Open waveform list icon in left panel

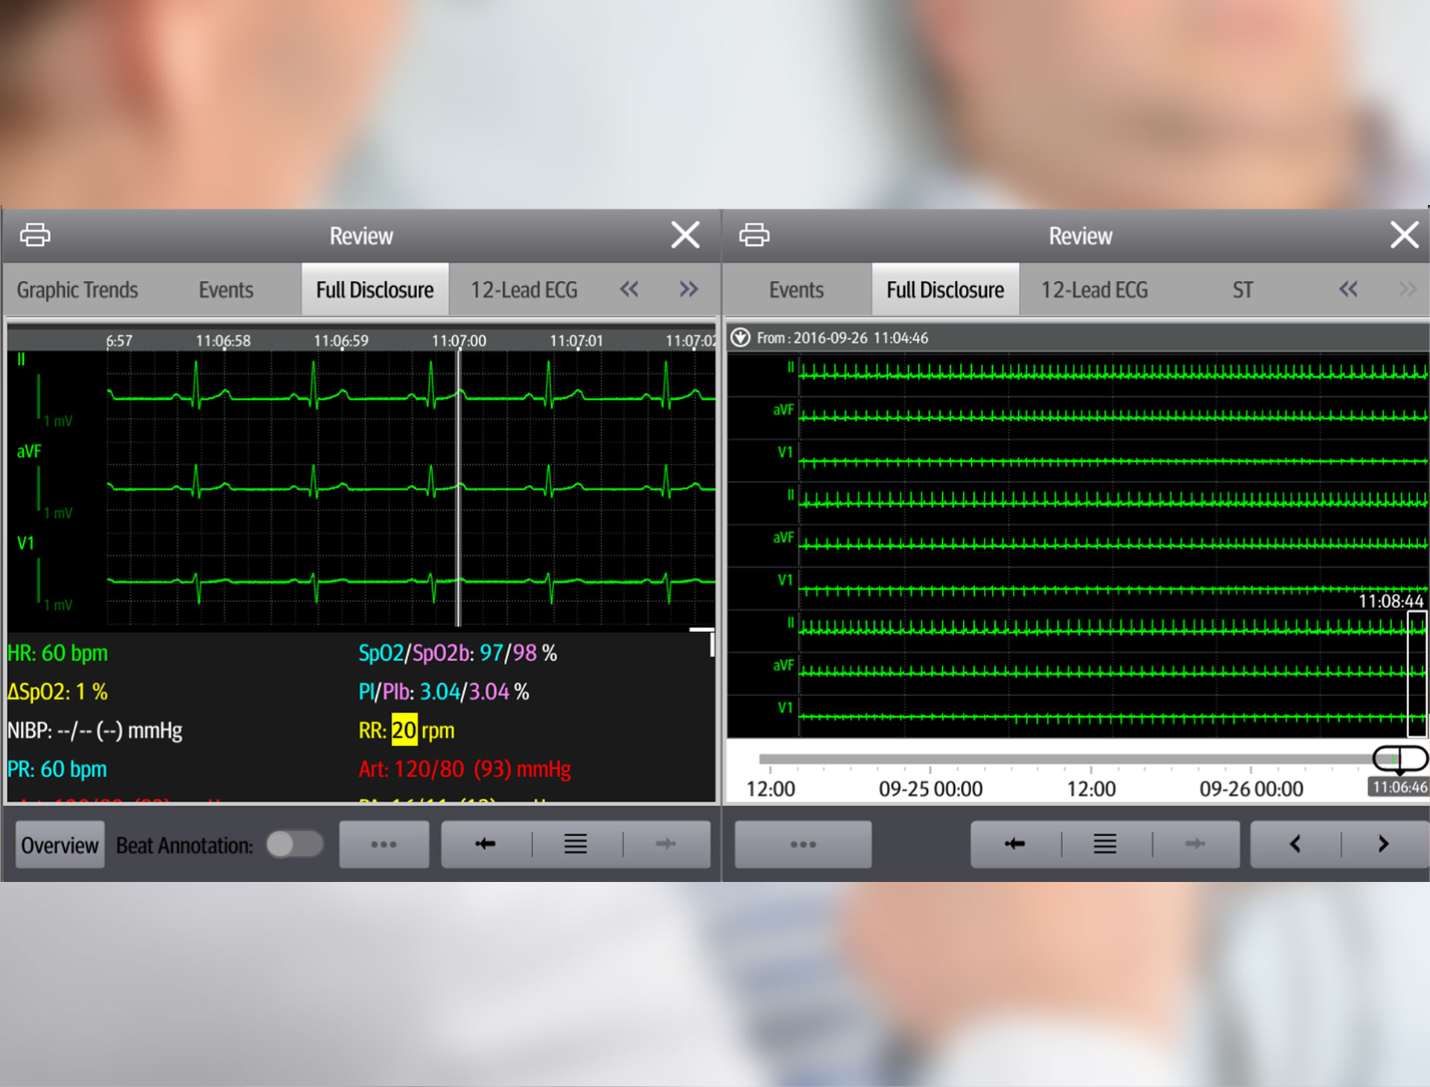pos(575,844)
